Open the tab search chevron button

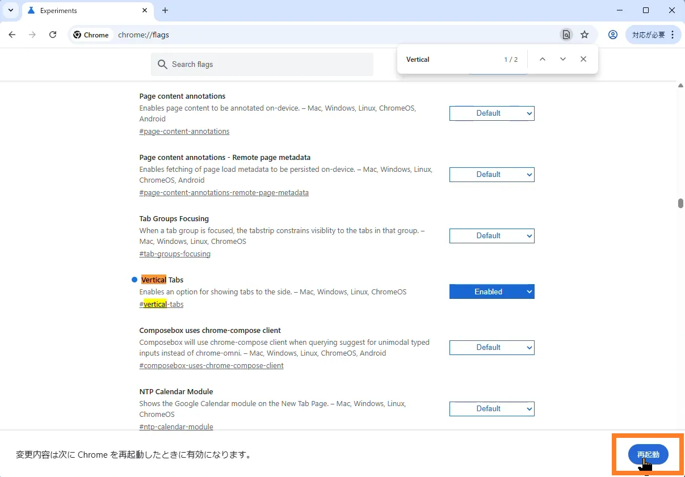tap(10, 10)
